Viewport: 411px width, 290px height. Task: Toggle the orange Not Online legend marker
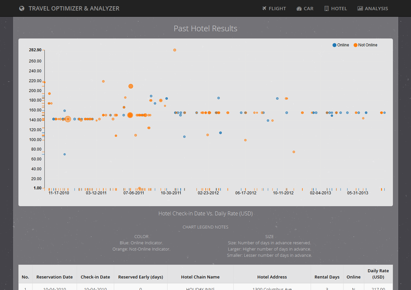(x=355, y=45)
